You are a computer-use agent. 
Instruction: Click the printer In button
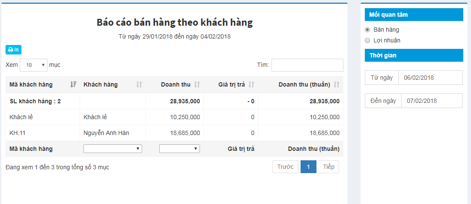(14, 50)
